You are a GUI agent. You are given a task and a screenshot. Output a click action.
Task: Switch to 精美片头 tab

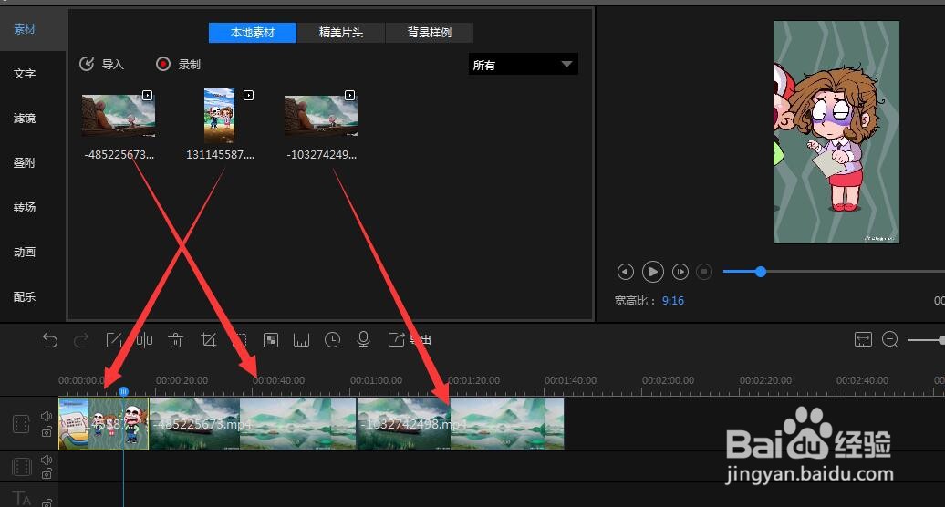[341, 33]
